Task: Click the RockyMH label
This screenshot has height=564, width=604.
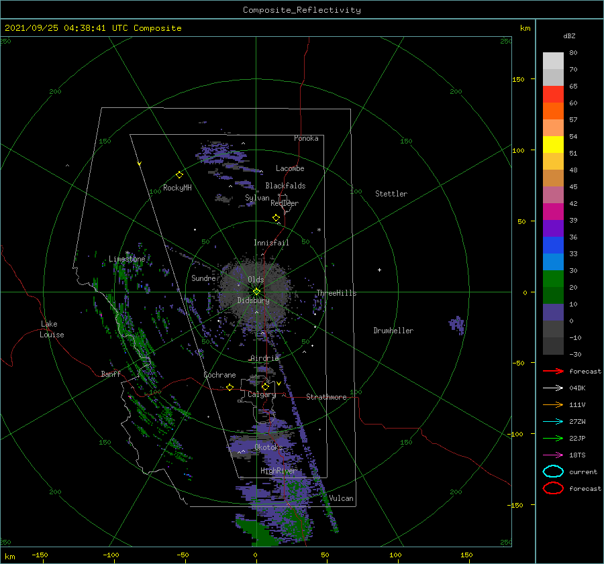Action: (177, 188)
